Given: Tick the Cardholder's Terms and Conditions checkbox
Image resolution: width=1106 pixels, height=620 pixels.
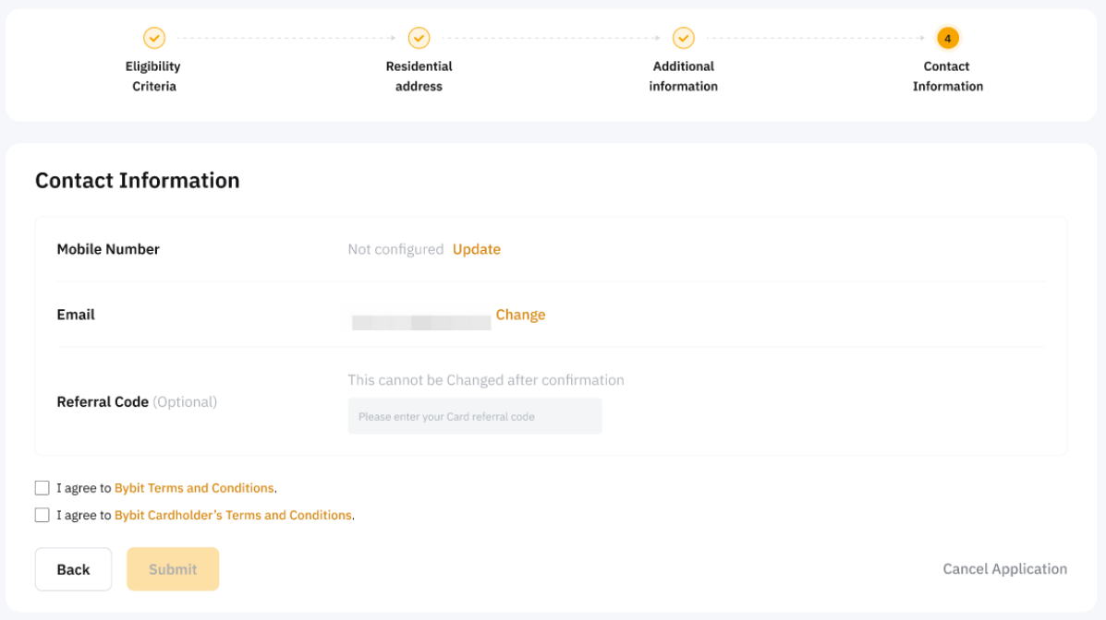Looking at the screenshot, I should point(42,515).
